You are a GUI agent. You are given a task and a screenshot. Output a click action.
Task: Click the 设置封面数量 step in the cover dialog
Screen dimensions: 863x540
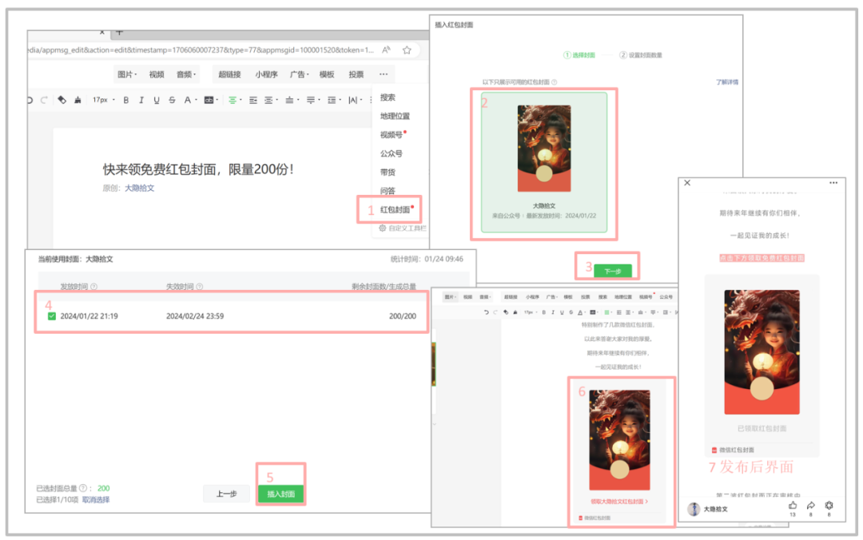tap(641, 55)
